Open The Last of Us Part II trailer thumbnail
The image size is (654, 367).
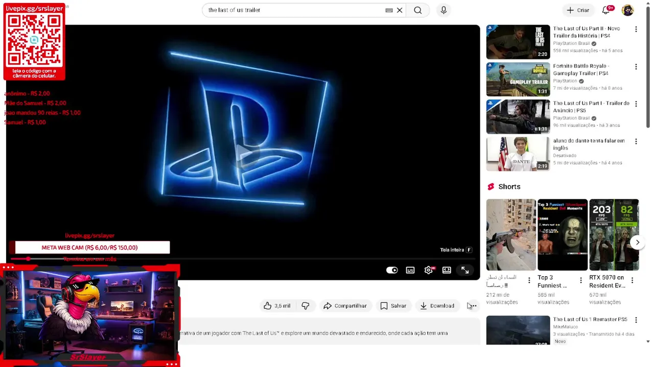tap(518, 42)
